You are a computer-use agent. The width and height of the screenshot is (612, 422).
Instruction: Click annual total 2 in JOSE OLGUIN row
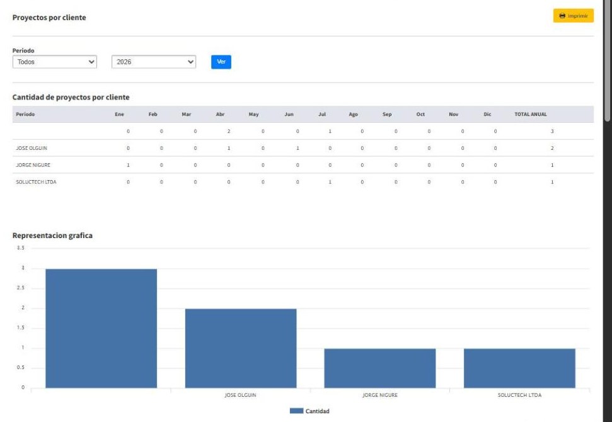[x=552, y=148]
